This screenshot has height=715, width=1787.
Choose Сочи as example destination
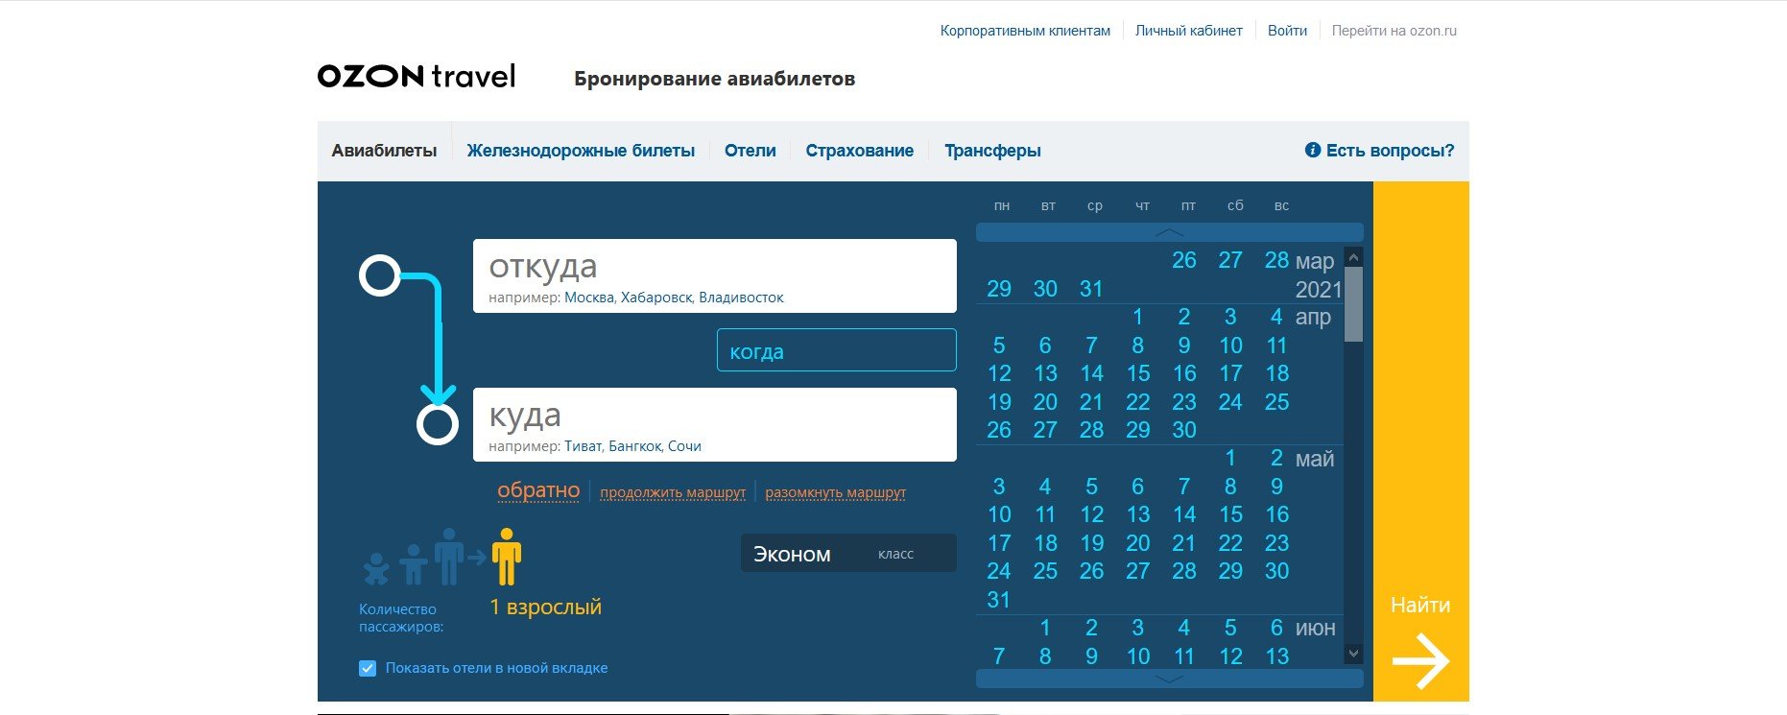(684, 446)
